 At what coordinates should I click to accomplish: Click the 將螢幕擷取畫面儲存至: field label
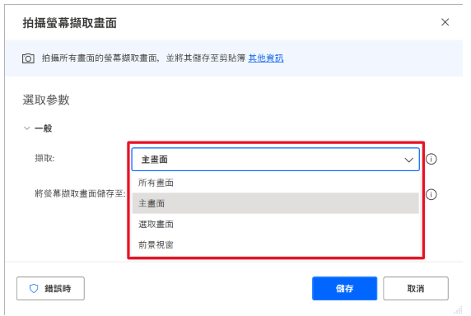(x=80, y=193)
